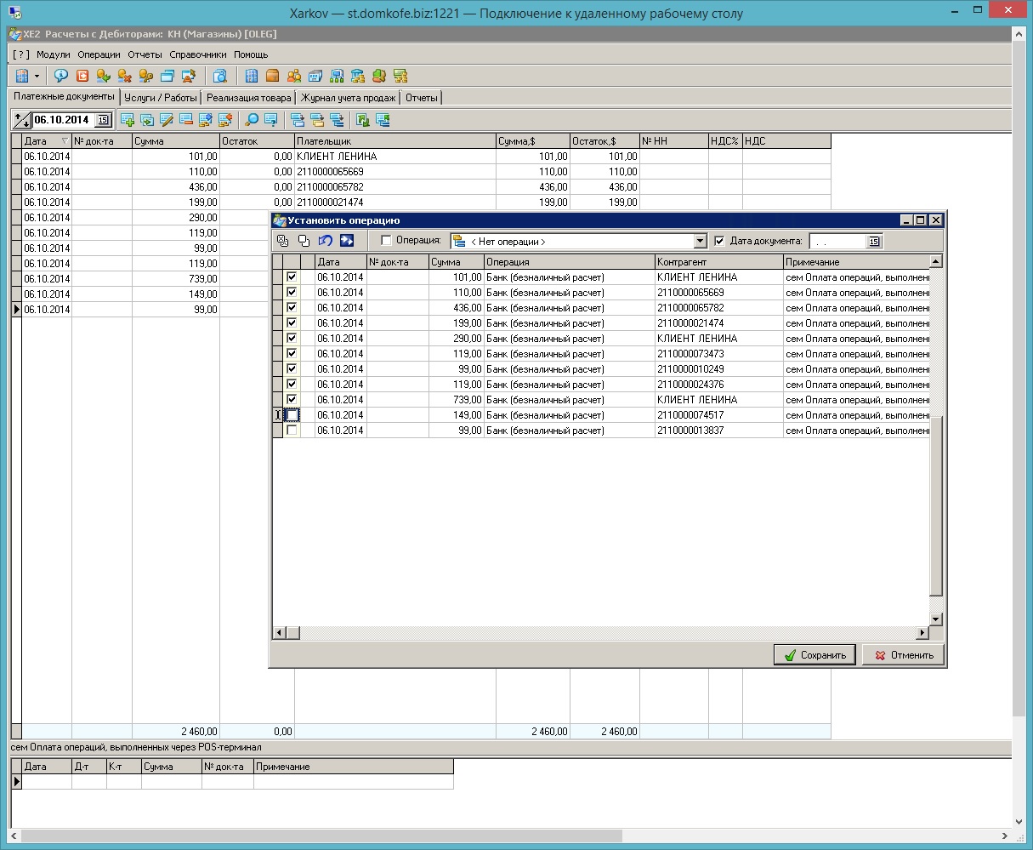Open the Справочники menu
1033x850 pixels.
(197, 54)
